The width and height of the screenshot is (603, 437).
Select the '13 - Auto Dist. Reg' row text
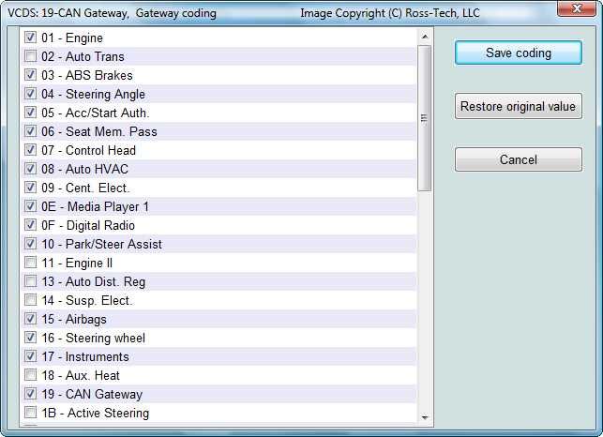coord(94,282)
